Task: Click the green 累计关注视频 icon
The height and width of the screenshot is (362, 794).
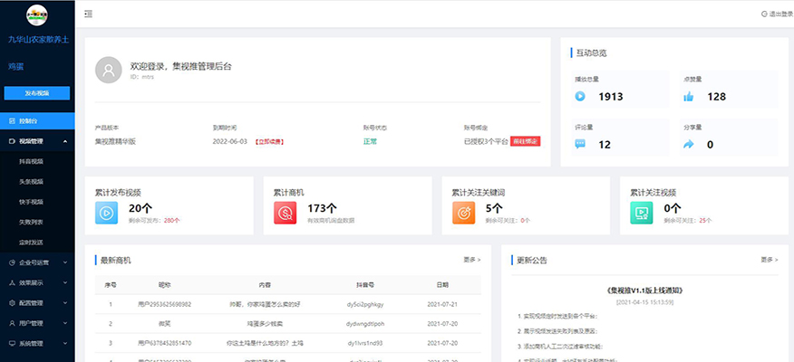Action: (643, 213)
